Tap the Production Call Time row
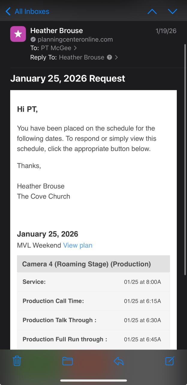This screenshot has height=385, width=187. [93, 301]
